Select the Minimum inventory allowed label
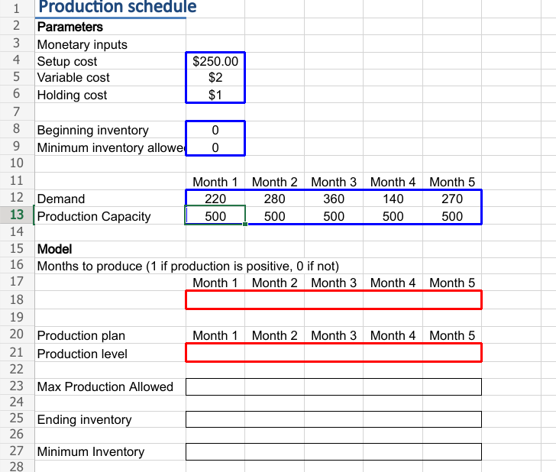The image size is (556, 472). click(112, 147)
